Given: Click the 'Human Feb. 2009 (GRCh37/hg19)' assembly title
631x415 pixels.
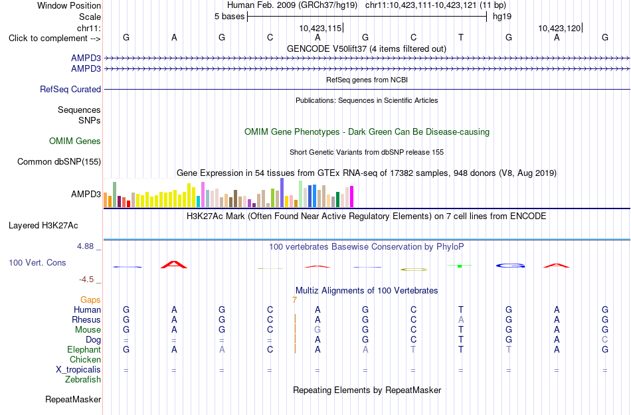Looking at the screenshot, I should [292, 5].
